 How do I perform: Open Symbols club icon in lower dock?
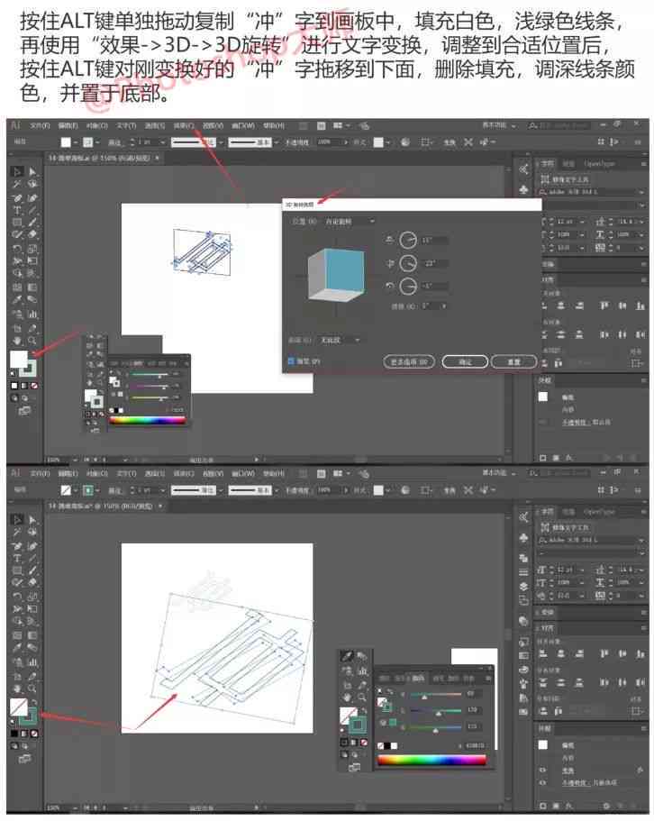coord(523,538)
